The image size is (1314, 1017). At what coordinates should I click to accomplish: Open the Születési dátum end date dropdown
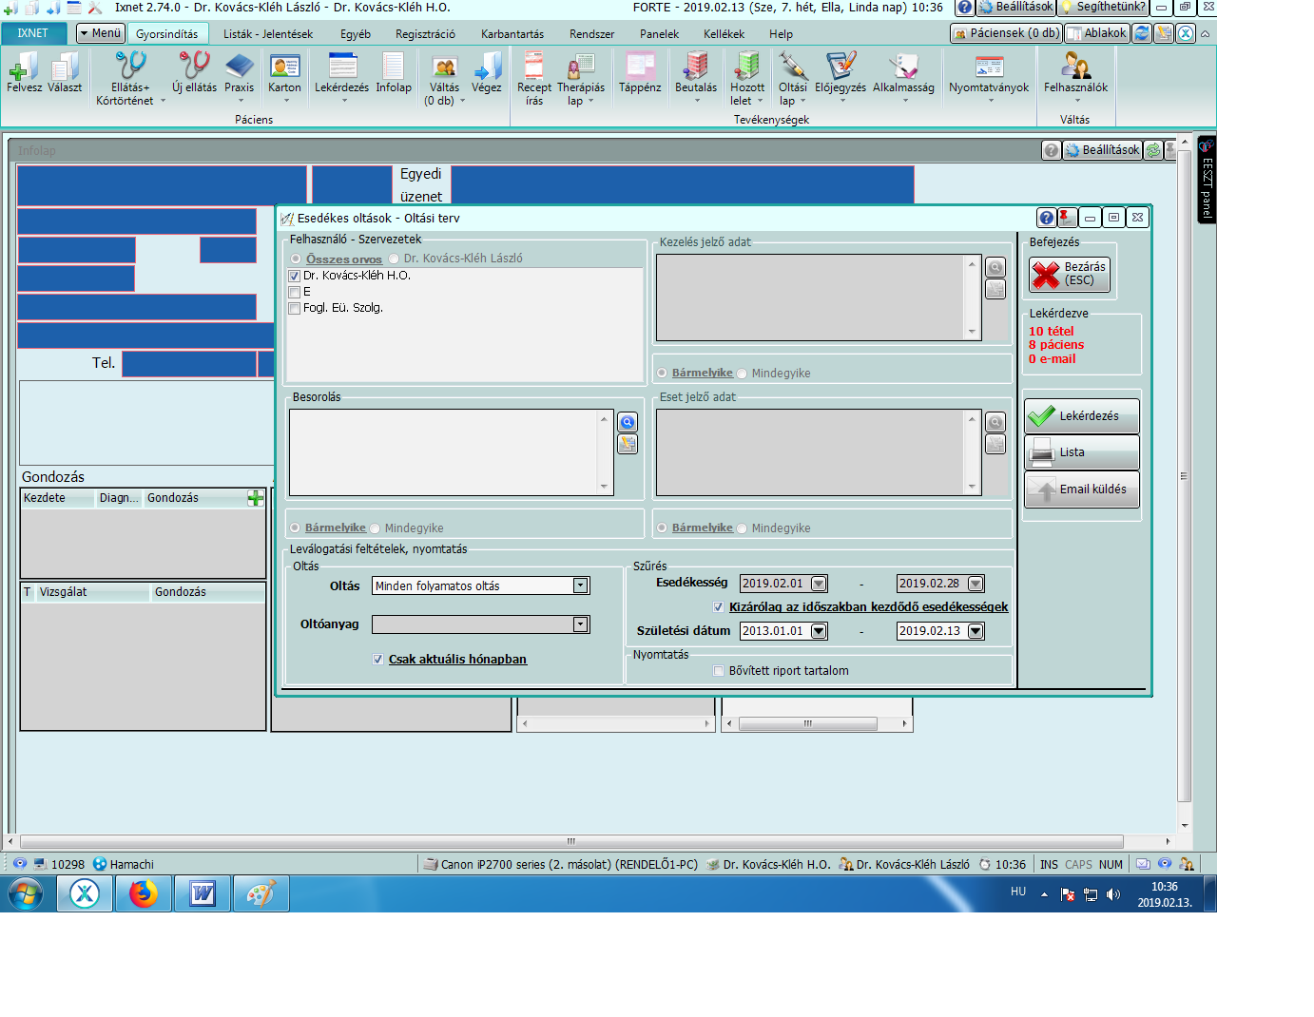[x=976, y=631]
